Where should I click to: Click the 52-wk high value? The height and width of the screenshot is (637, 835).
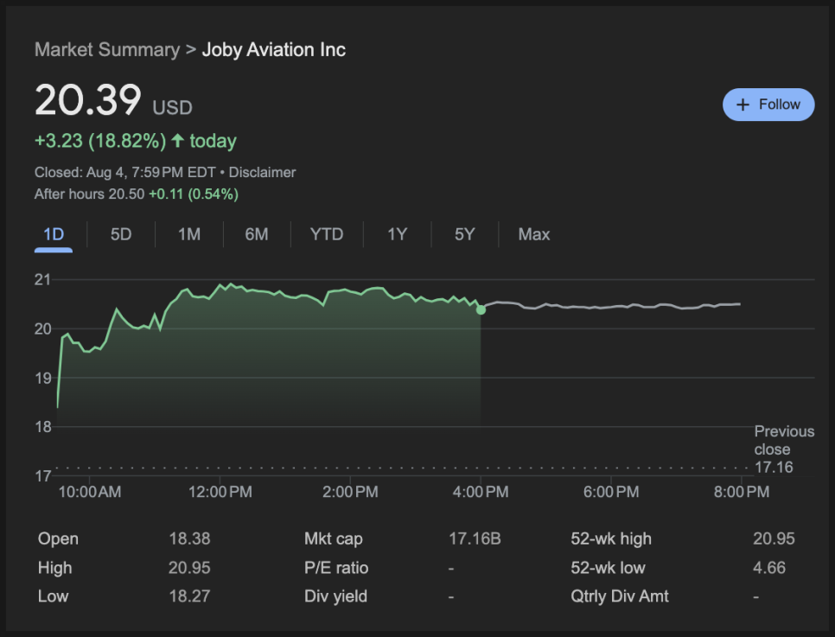click(774, 538)
